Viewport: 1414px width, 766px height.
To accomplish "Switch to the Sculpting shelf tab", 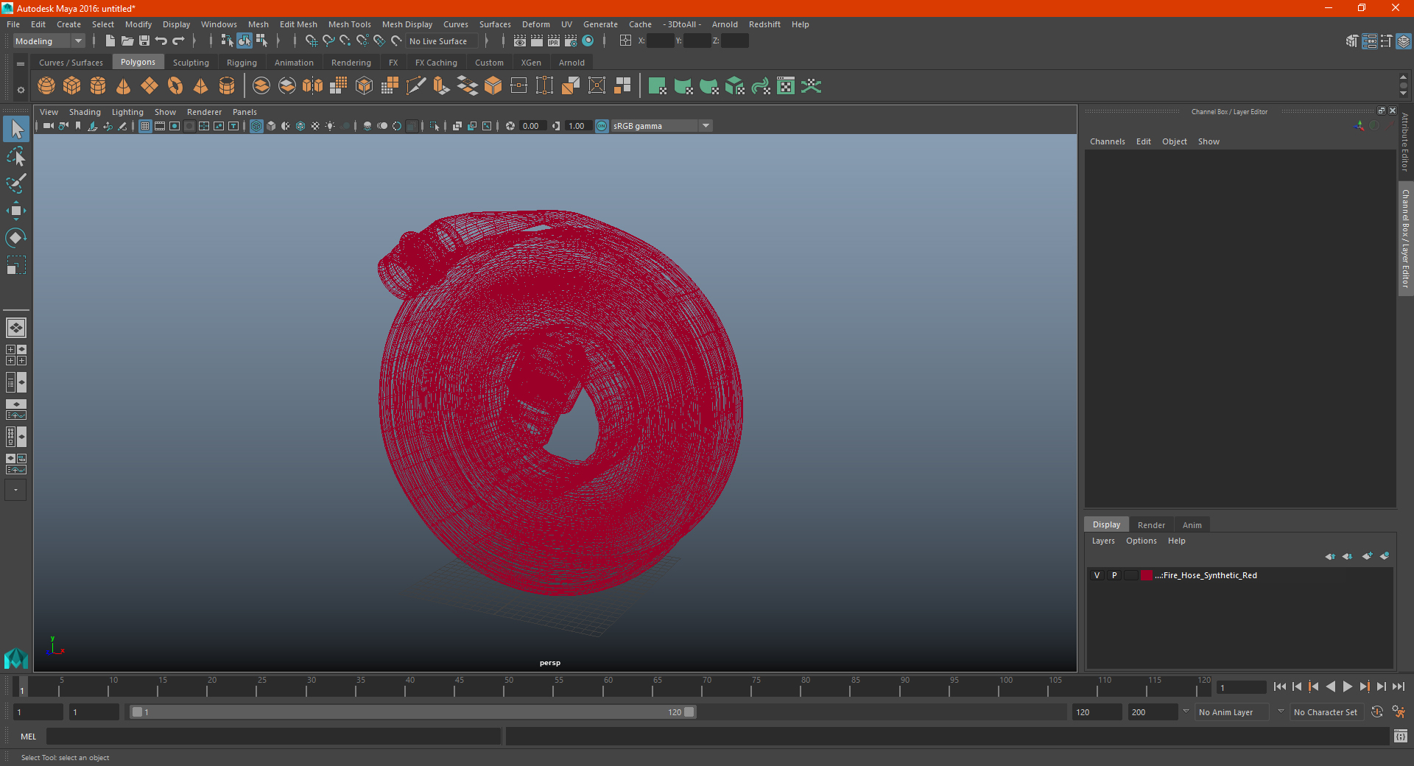I will (x=191, y=63).
